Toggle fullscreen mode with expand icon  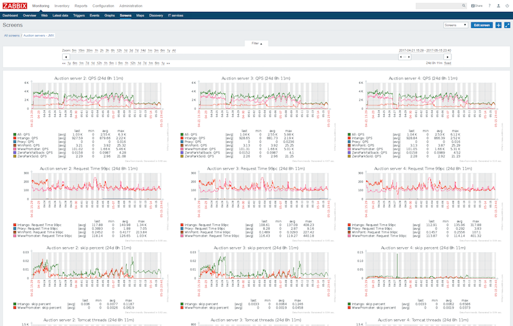pyautogui.click(x=507, y=25)
